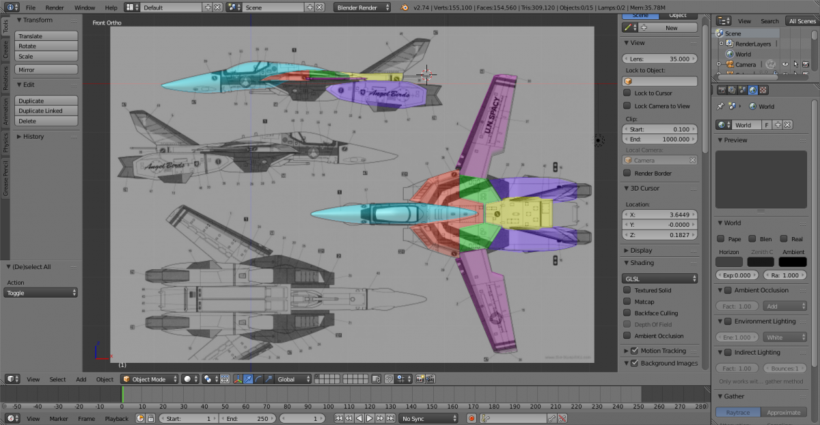This screenshot has width=820, height=425.
Task: Open the 3D View editor type icon
Action: [x=11, y=379]
